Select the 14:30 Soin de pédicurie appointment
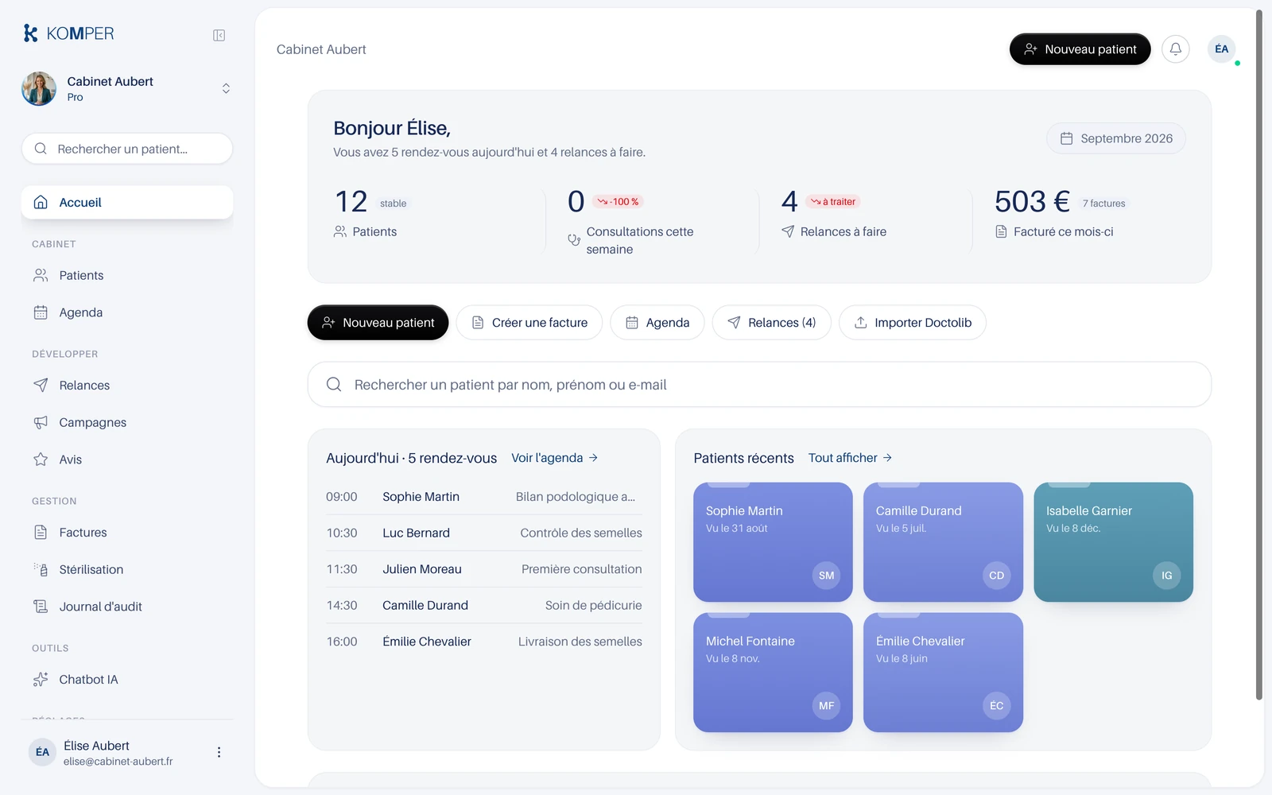Viewport: 1272px width, 795px height. 484,606
